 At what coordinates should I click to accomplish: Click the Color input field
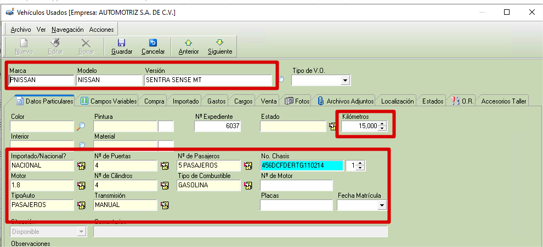coord(42,127)
